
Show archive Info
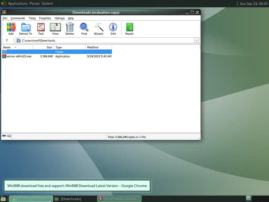click(x=113, y=29)
